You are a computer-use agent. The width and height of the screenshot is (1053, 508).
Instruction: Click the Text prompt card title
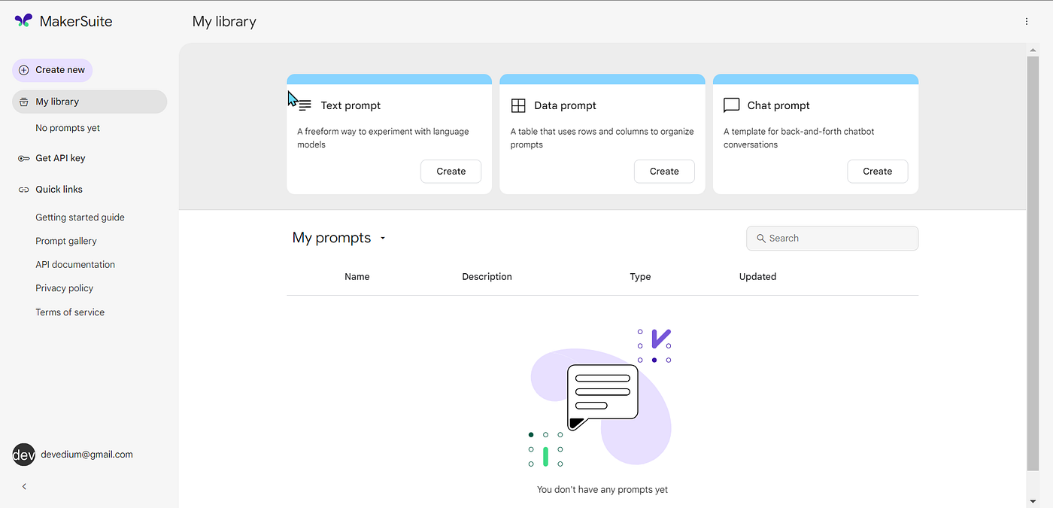350,106
